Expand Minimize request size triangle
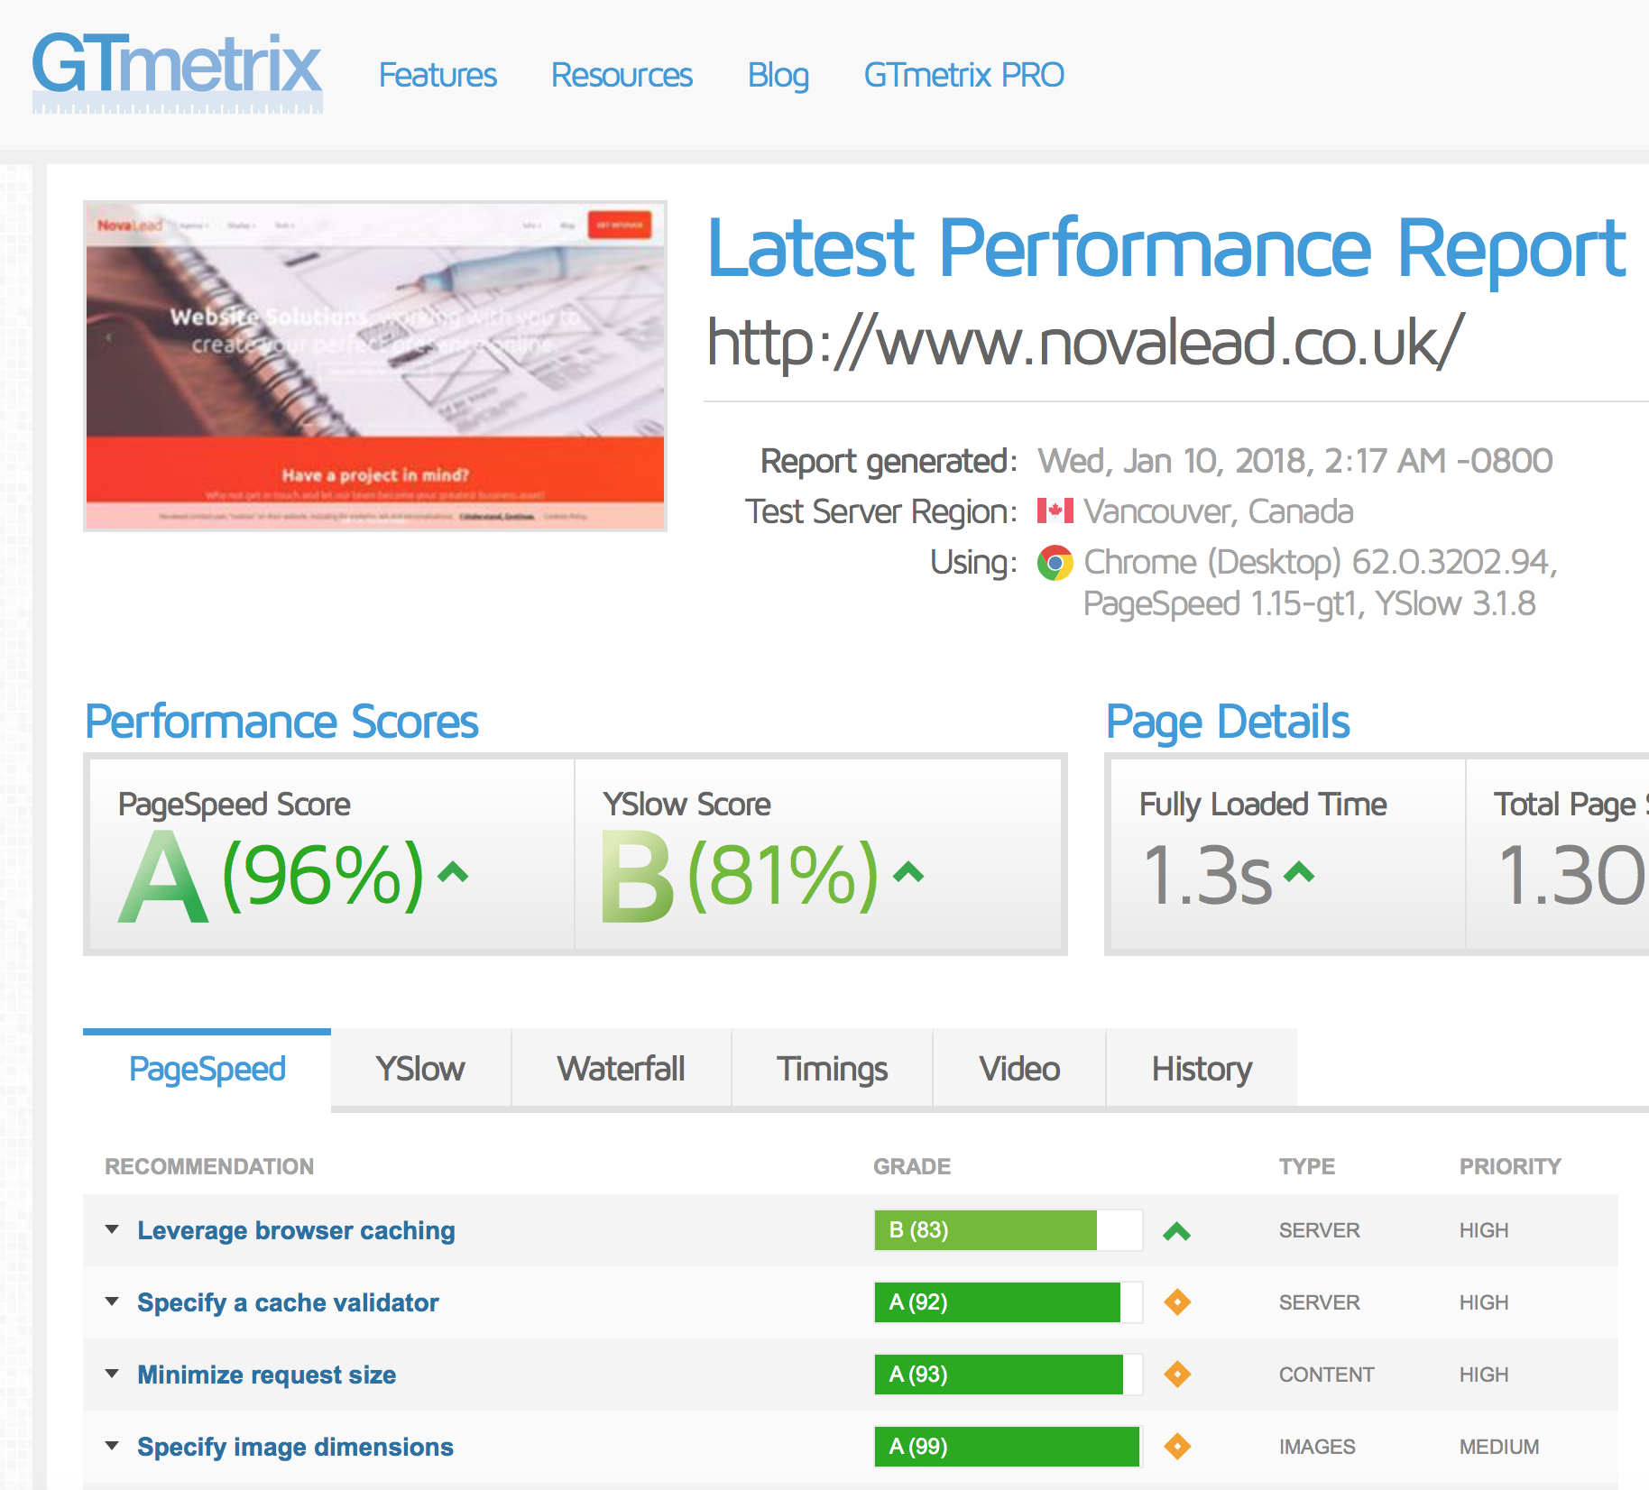This screenshot has width=1649, height=1490. coord(112,1374)
